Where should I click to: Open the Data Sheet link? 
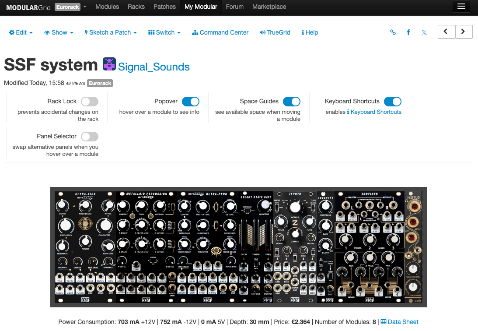(399, 322)
